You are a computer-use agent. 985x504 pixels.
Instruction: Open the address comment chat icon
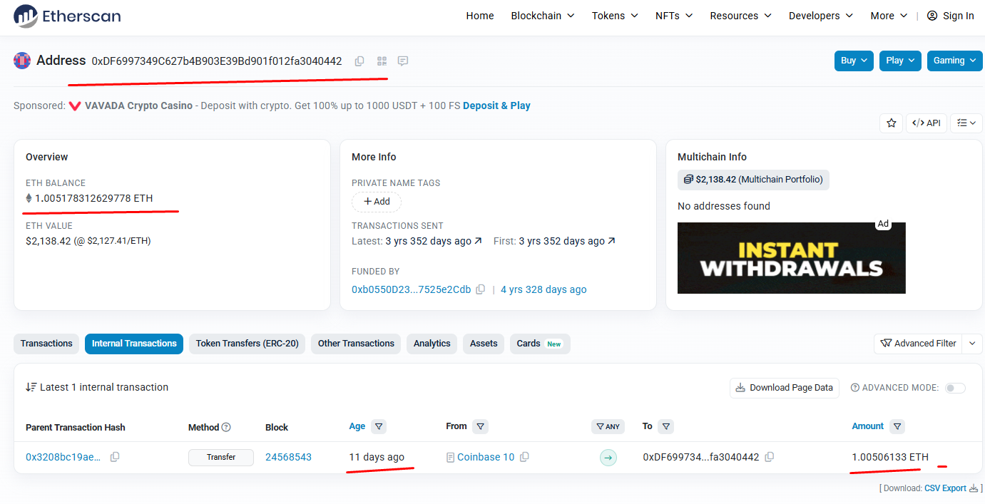tap(403, 61)
